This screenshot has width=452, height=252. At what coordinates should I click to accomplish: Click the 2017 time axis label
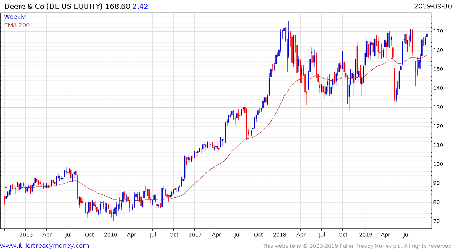195,234
